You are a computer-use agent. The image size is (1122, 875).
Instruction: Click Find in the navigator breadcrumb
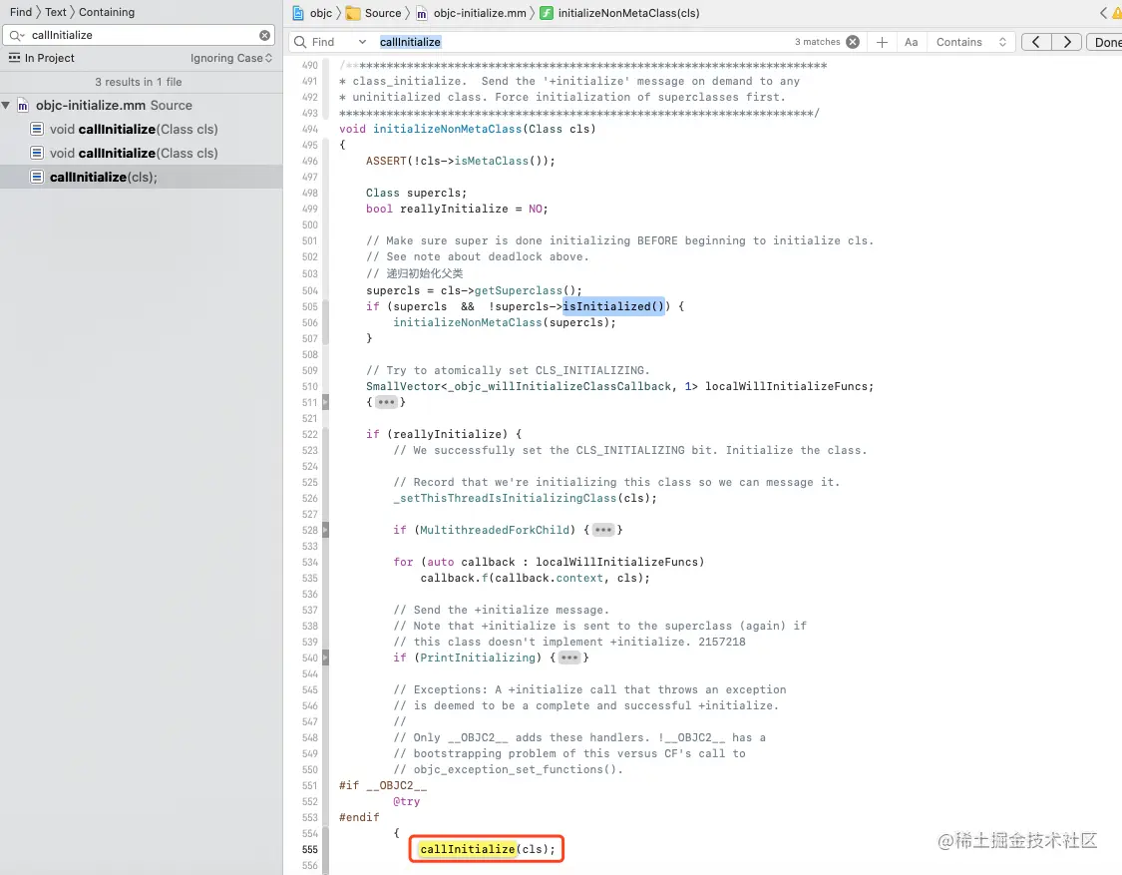[x=21, y=12]
